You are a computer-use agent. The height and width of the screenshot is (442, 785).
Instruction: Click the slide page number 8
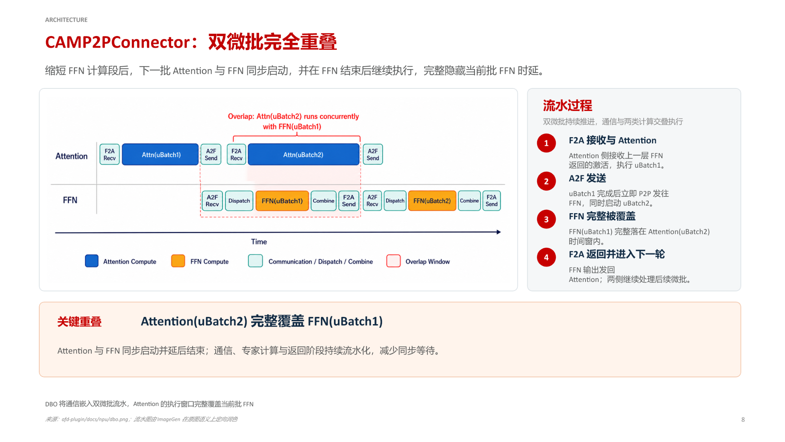pos(743,419)
